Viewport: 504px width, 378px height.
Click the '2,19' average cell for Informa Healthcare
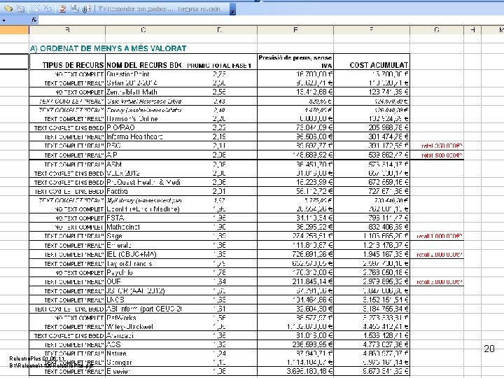tap(219, 136)
